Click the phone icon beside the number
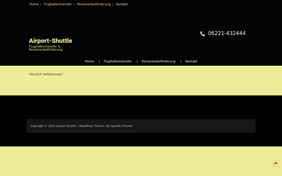 coord(203,34)
